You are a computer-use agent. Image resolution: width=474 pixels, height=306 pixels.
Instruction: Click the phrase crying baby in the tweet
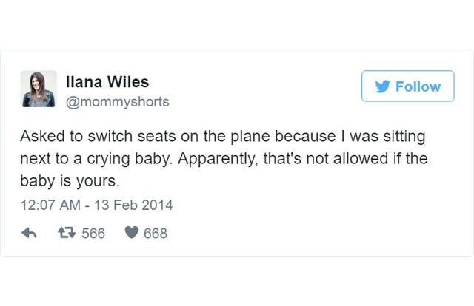click(x=131, y=159)
